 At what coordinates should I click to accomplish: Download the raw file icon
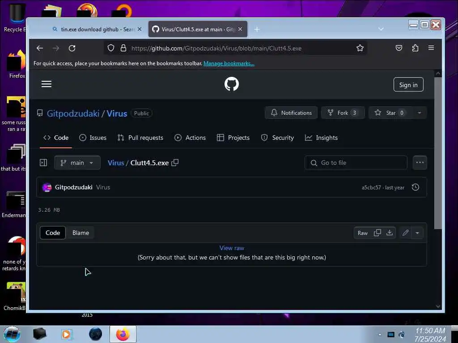tap(390, 233)
